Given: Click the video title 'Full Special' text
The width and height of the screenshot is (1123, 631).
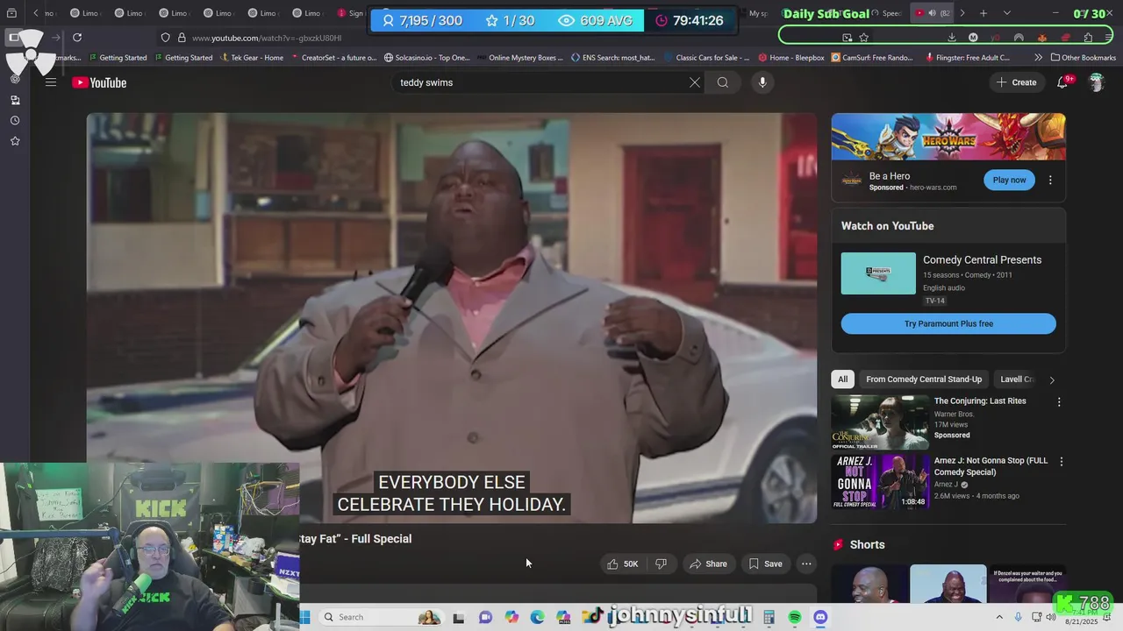Looking at the screenshot, I should (x=381, y=539).
